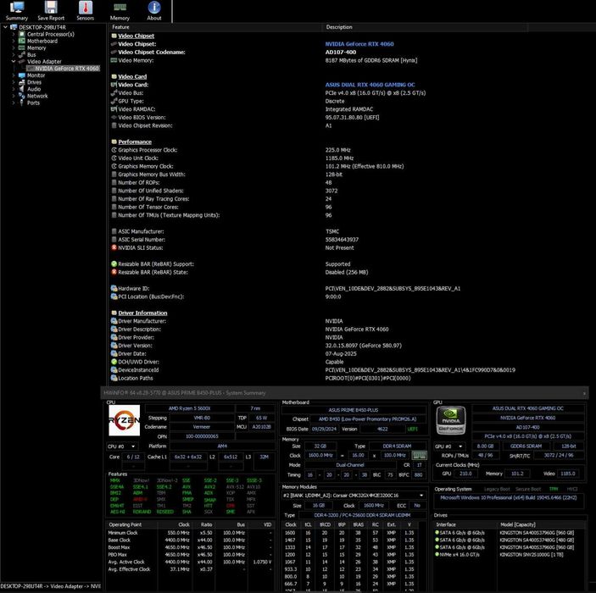Click the Save Report toolbar icon
596x593 pixels.
pyautogui.click(x=51, y=11)
